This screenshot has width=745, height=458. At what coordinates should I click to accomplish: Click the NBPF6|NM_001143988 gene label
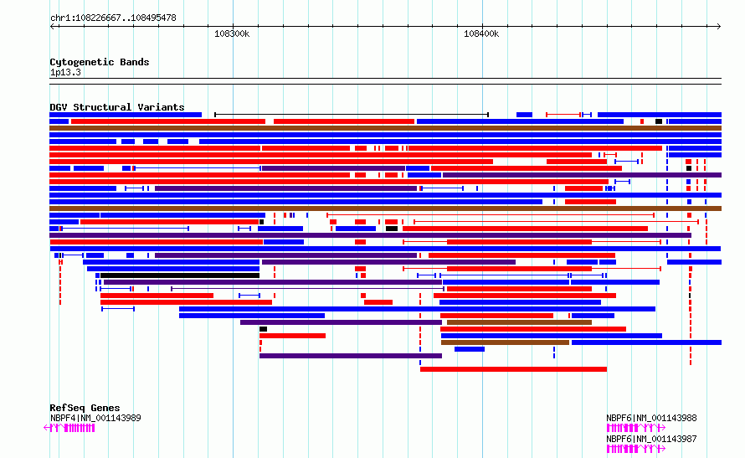[x=651, y=418]
